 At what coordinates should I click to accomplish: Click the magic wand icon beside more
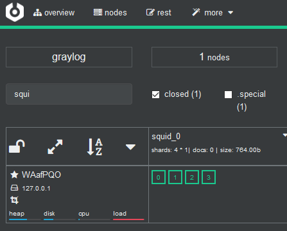click(196, 12)
